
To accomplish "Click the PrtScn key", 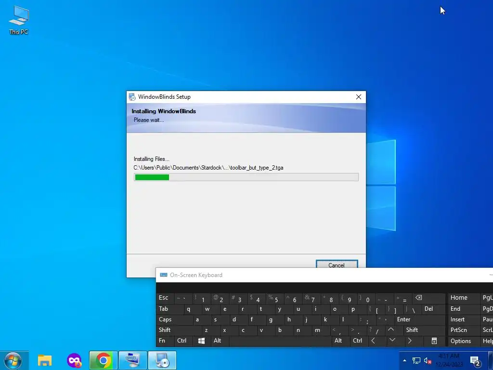I will (x=464, y=330).
